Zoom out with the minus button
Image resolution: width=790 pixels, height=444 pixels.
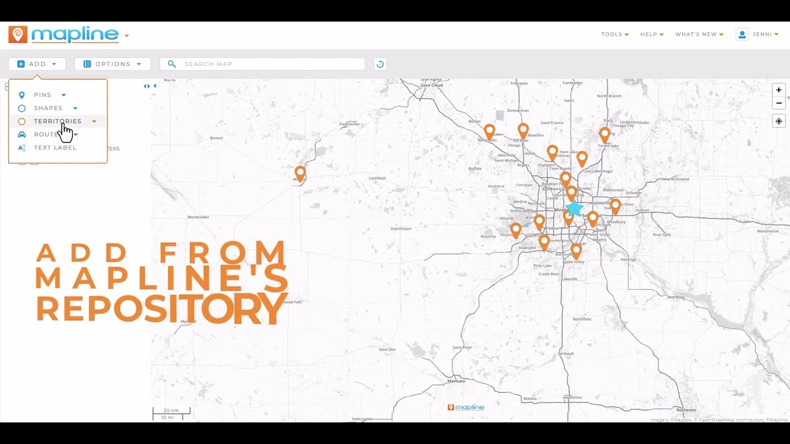tap(779, 103)
